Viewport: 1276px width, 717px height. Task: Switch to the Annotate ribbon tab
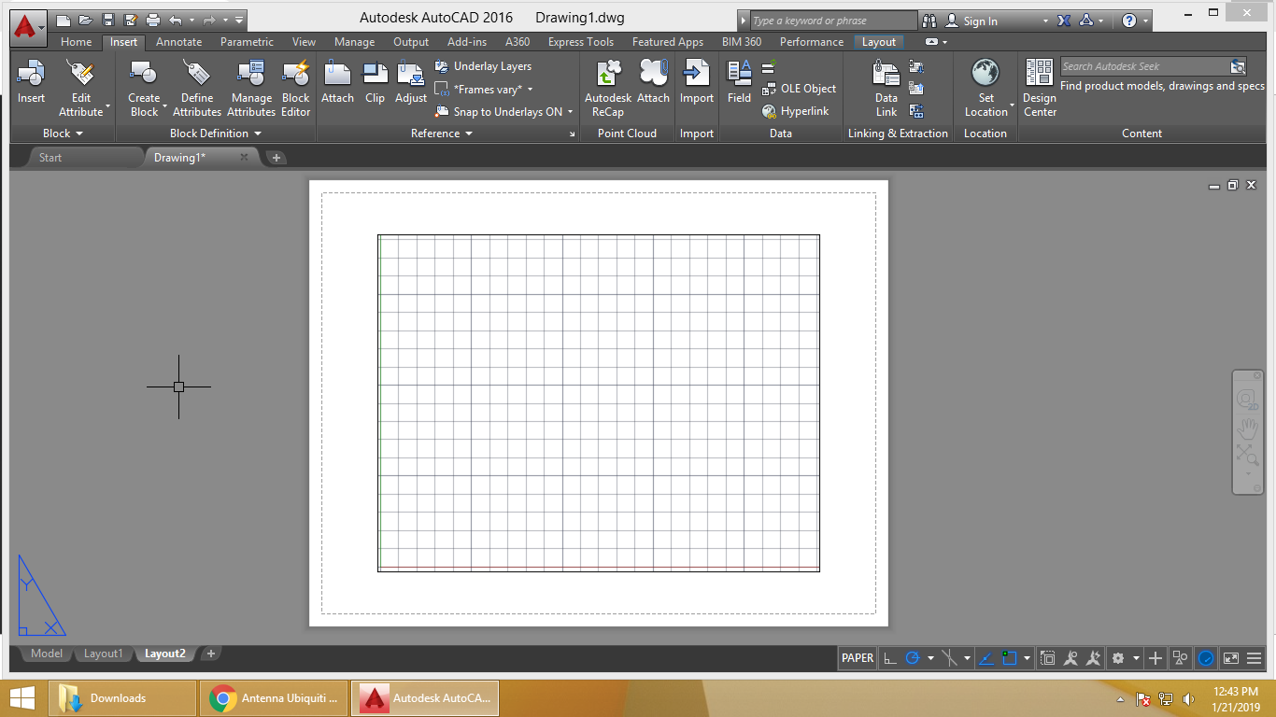(178, 42)
